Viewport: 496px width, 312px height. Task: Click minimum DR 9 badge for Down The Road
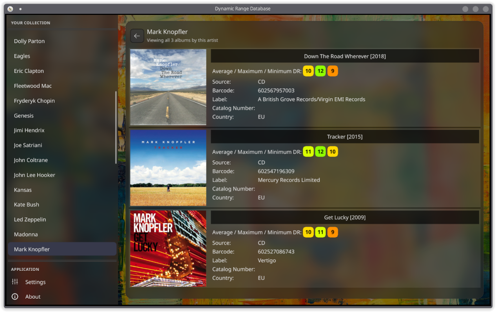332,71
